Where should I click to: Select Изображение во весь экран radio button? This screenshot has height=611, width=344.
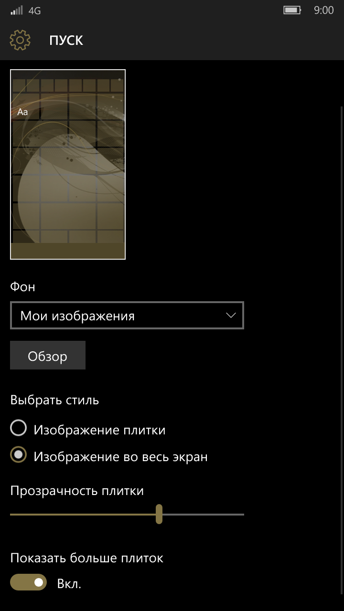tap(18, 455)
